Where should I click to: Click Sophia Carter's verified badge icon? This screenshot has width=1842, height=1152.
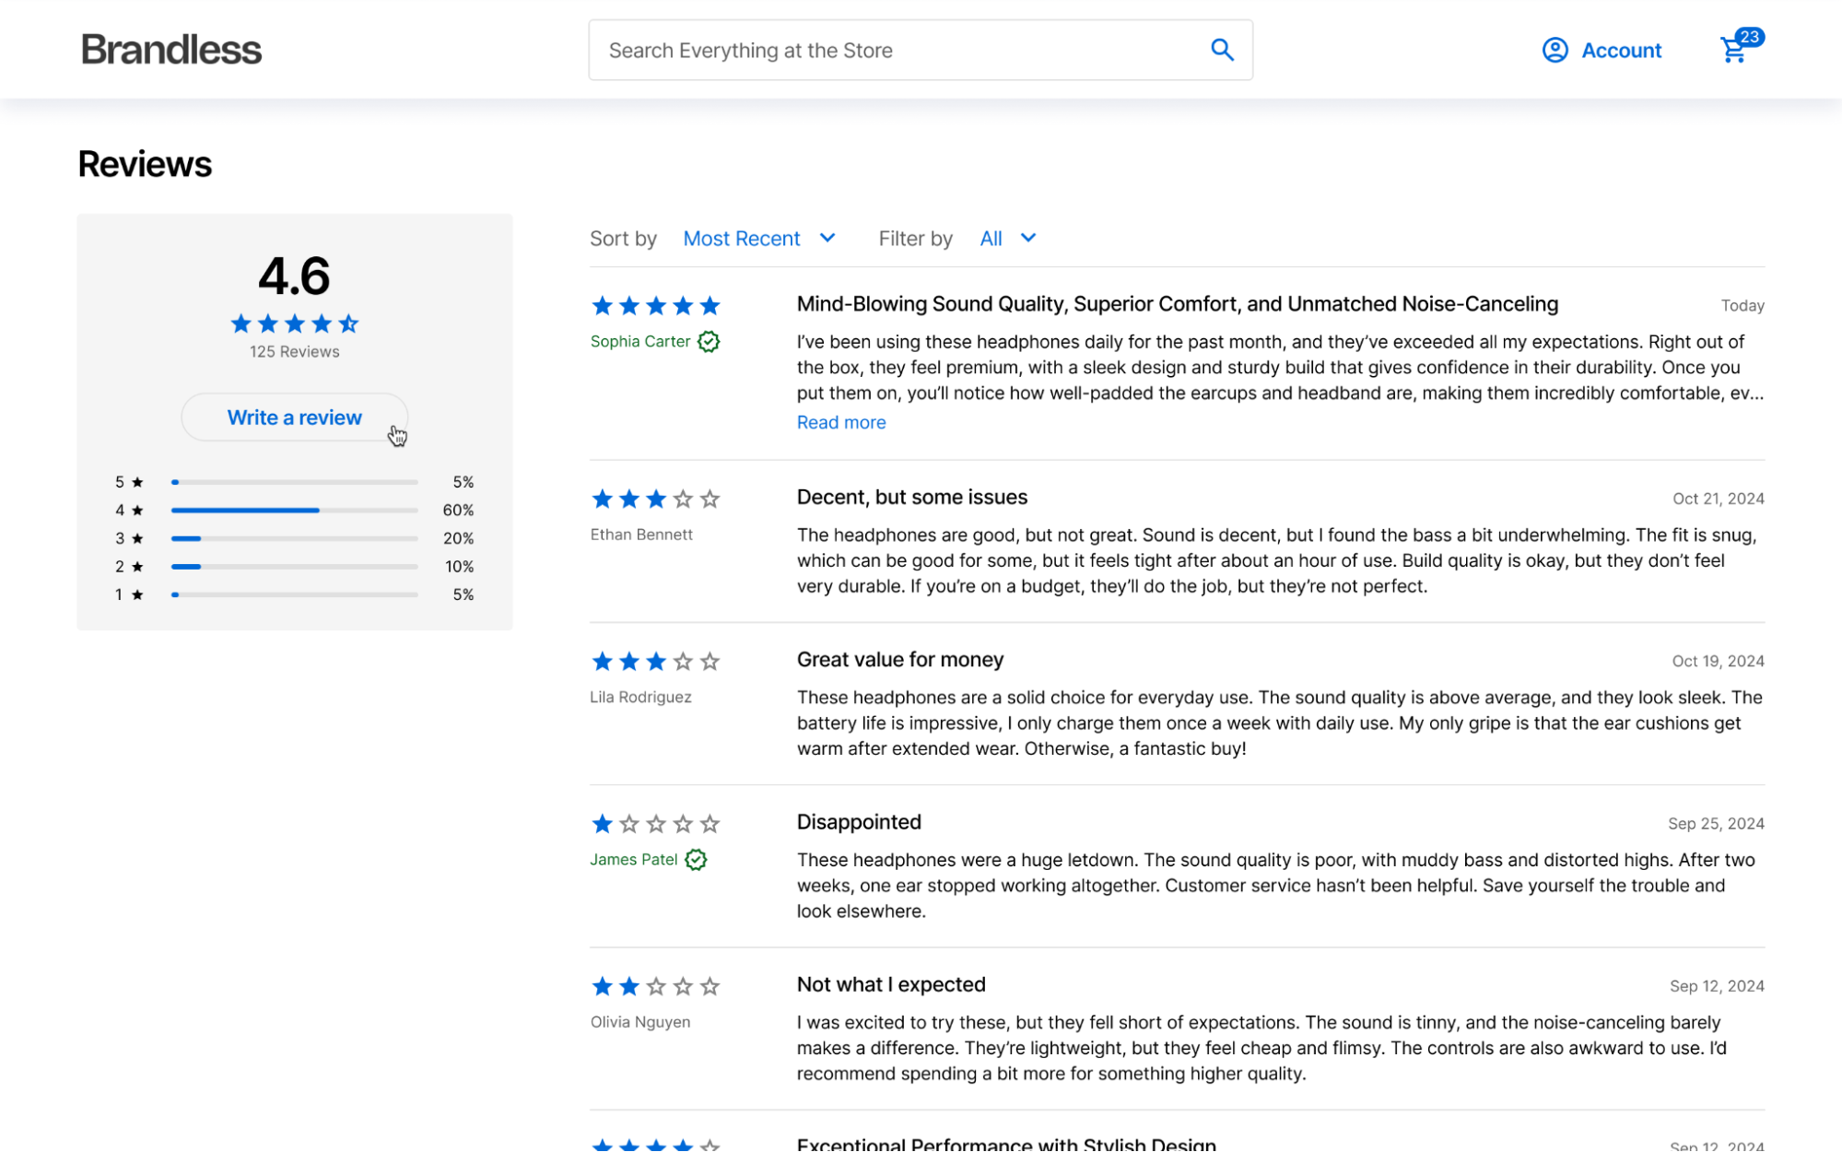(x=709, y=342)
